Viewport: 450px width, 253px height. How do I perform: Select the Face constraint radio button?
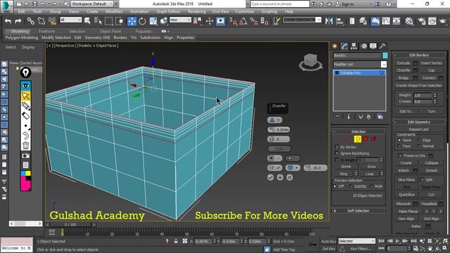coord(399,146)
